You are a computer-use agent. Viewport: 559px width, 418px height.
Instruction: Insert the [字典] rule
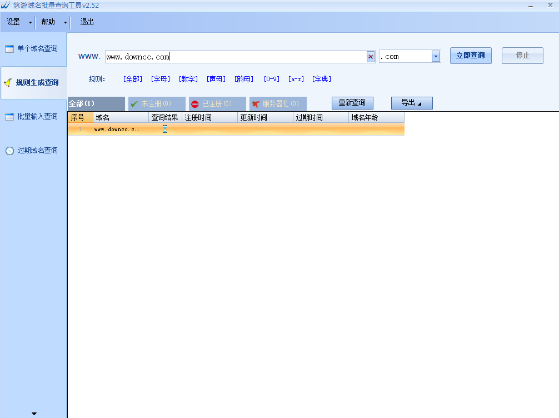[322, 79]
